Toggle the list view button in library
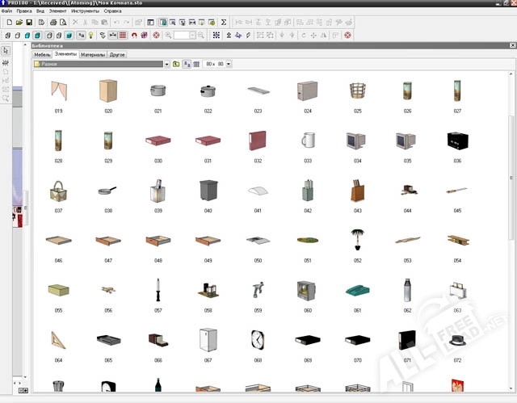517x403 pixels. (x=195, y=63)
